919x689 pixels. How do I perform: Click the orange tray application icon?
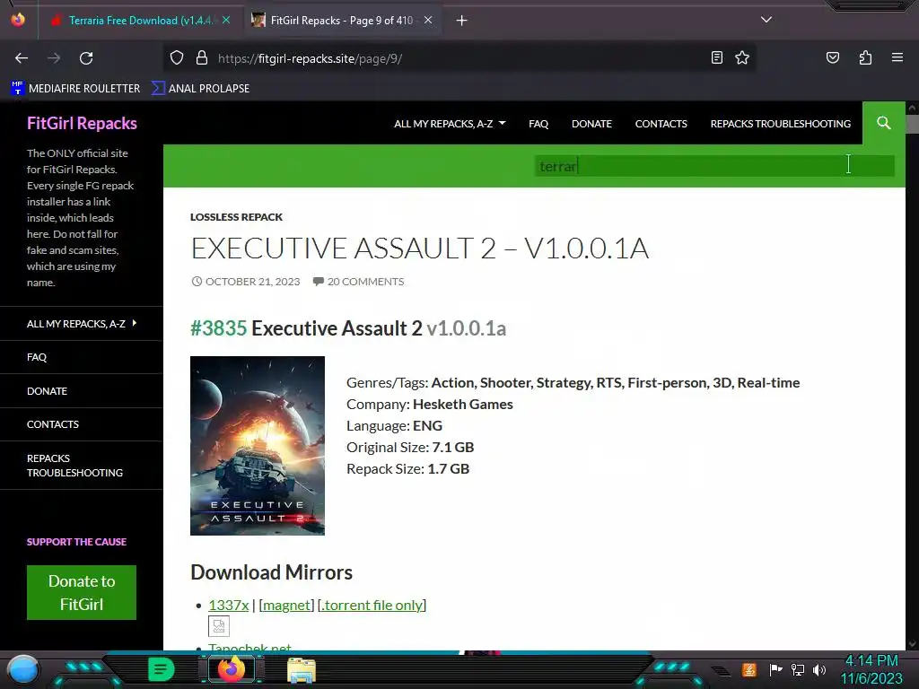tap(749, 669)
